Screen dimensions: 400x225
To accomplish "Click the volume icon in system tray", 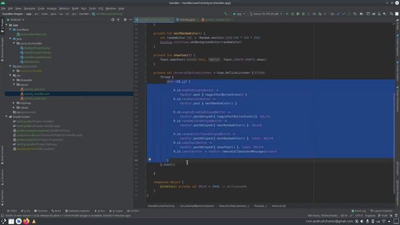I will (362, 221).
